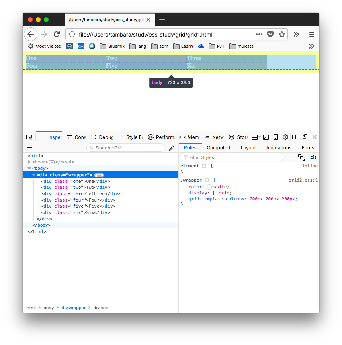Screen dimensions: 342x345
Task: Open the white color swatch picker
Action: coord(209,187)
